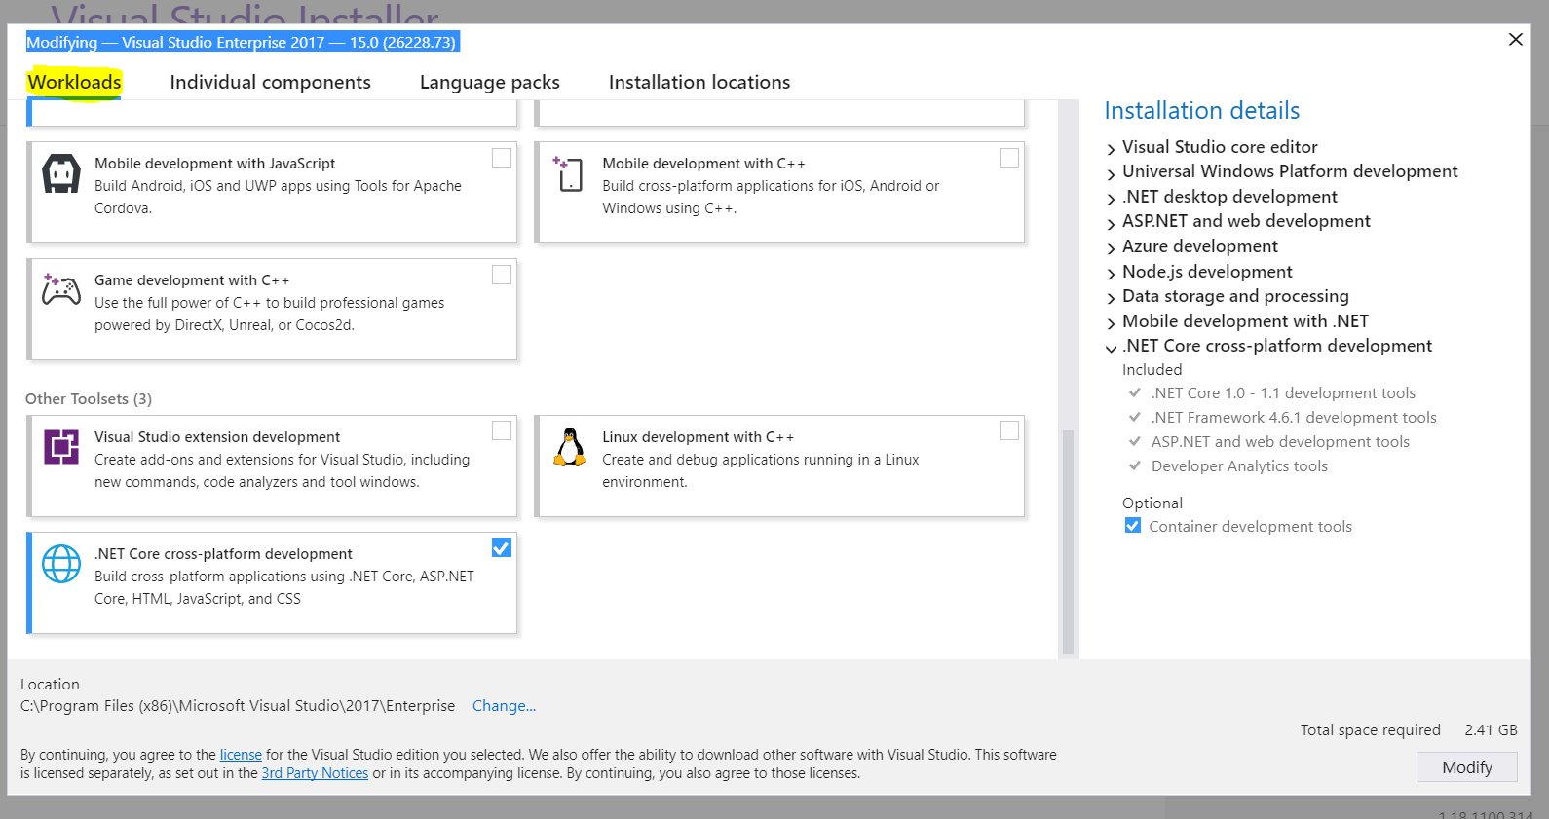The height and width of the screenshot is (819, 1549).
Task: Switch to the Workloads tab
Action: 74,82
